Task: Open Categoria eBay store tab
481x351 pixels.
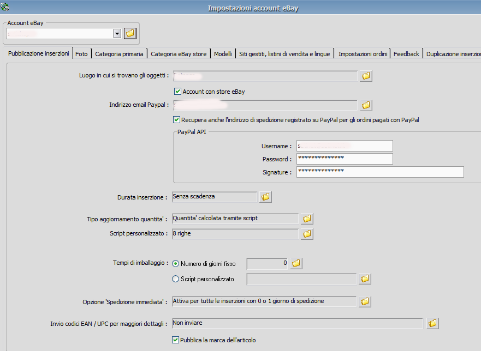Action: coord(179,54)
